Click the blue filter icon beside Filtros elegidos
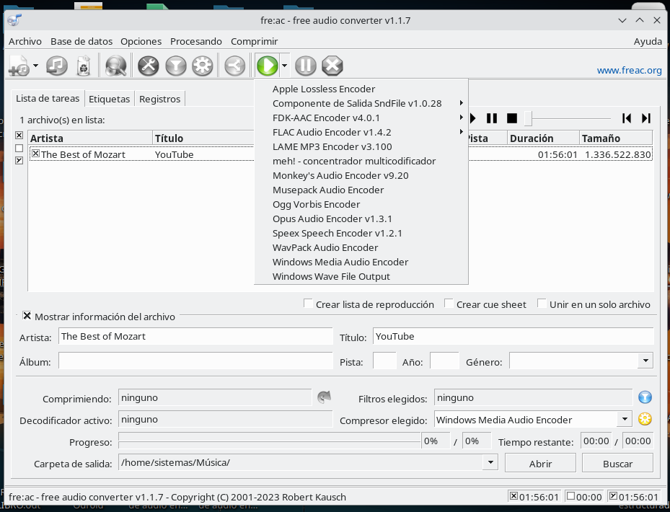670x512 pixels. (x=645, y=397)
